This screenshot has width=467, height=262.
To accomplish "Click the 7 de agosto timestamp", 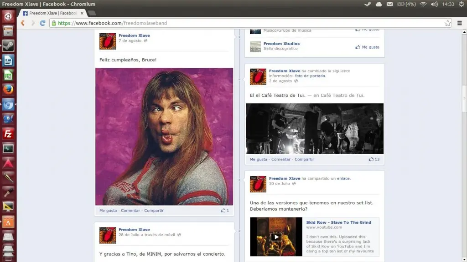I will coord(130,40).
